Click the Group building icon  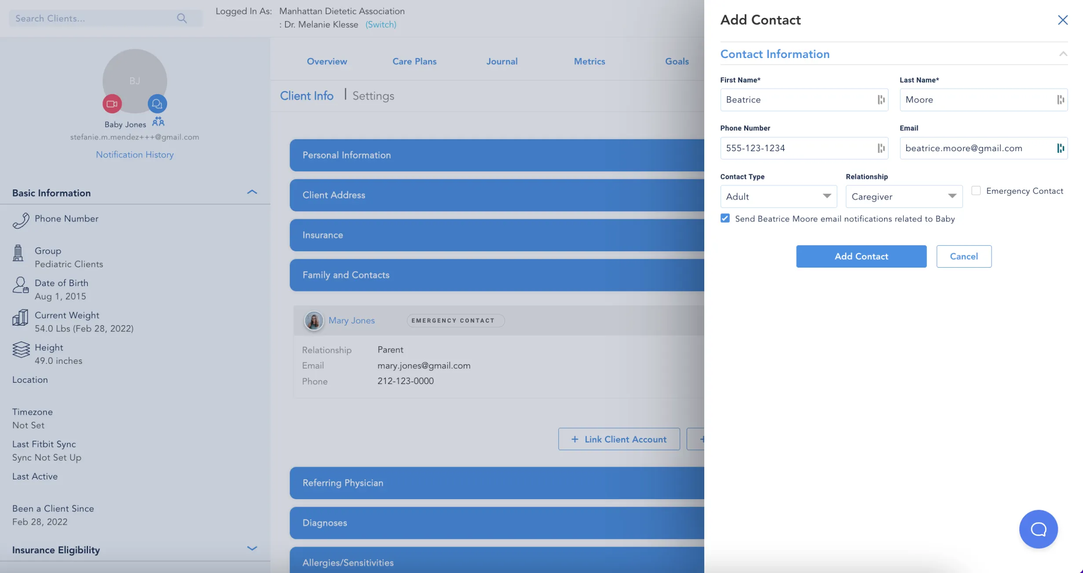18,253
